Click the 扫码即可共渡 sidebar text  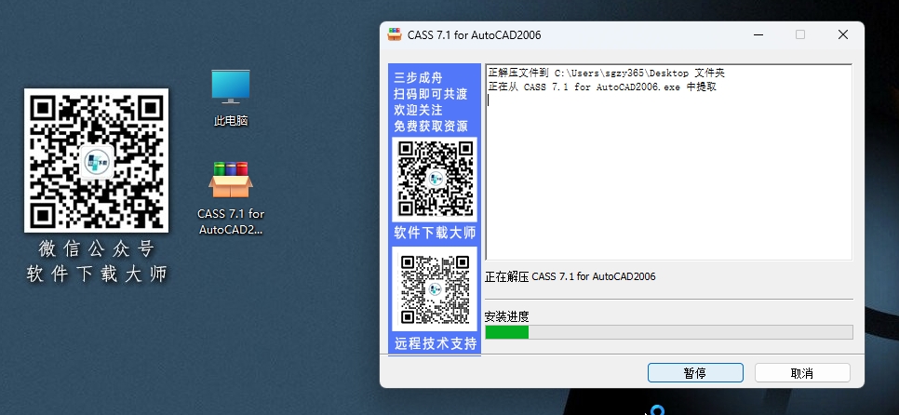point(431,94)
